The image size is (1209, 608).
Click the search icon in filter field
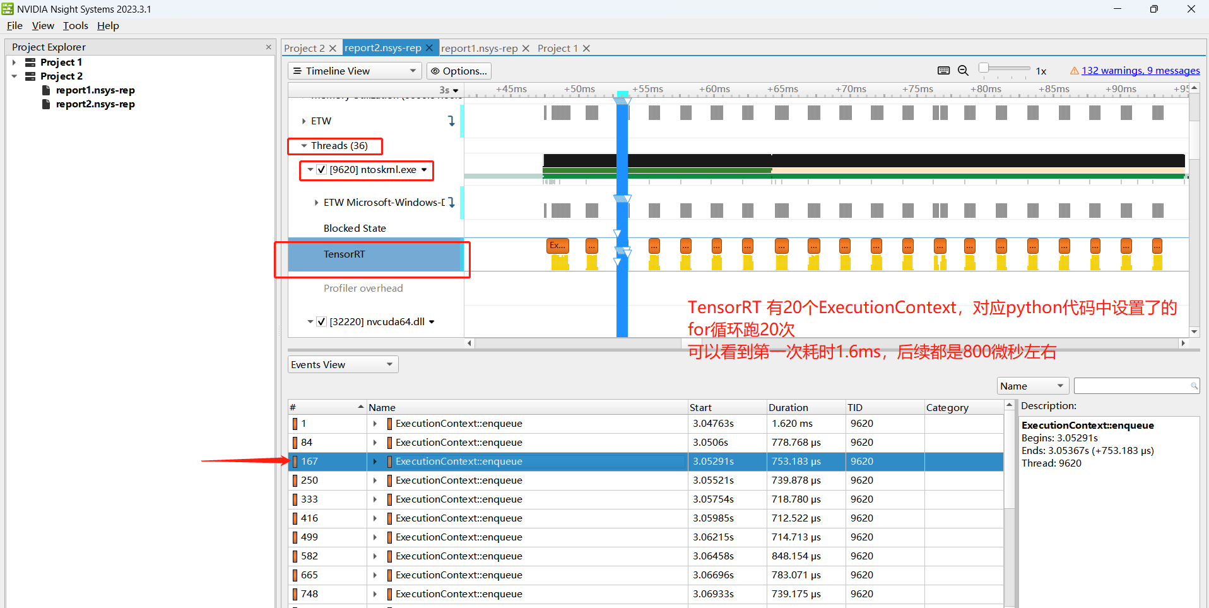[x=1194, y=386]
